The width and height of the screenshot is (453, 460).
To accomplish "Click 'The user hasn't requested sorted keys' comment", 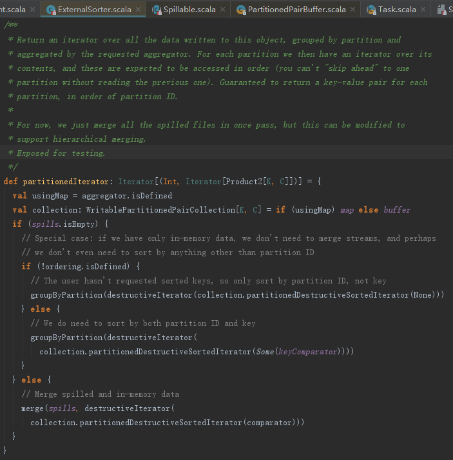I will click(208, 281).
